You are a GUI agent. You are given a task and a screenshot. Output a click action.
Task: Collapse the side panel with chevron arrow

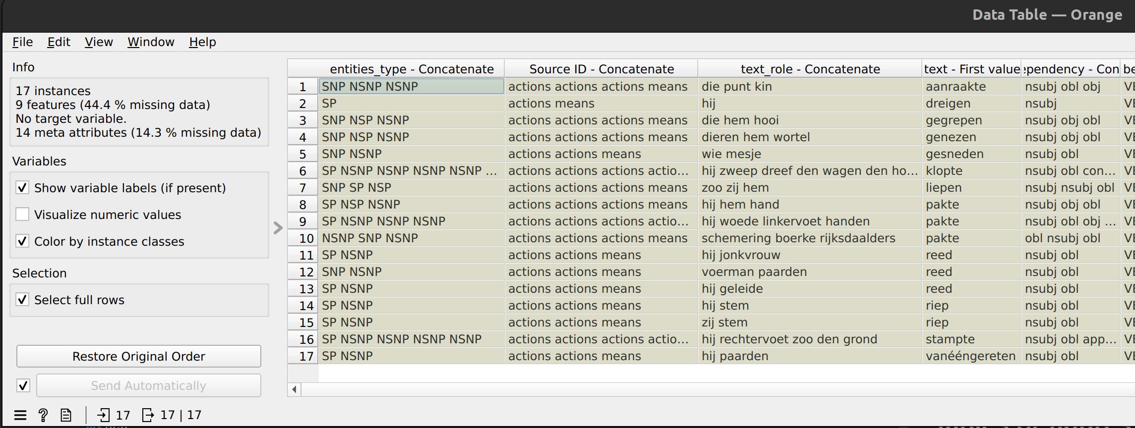pos(278,228)
